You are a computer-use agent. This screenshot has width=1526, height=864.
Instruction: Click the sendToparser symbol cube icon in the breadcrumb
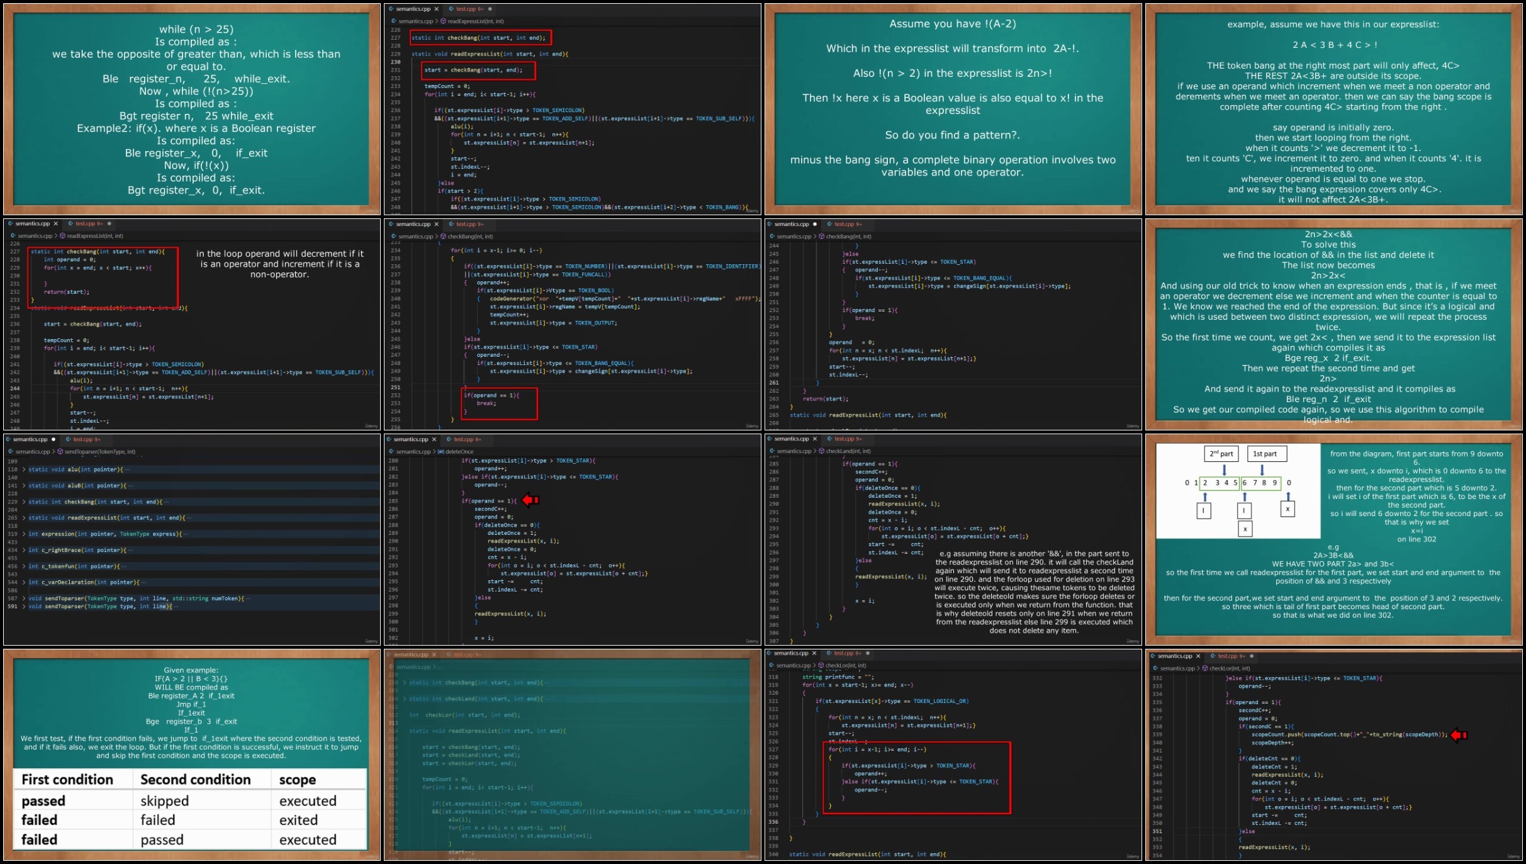60,452
